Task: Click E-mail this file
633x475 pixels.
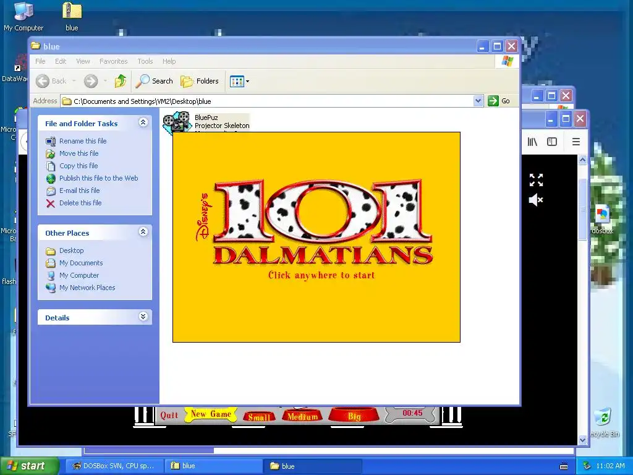Action: pyautogui.click(x=80, y=190)
